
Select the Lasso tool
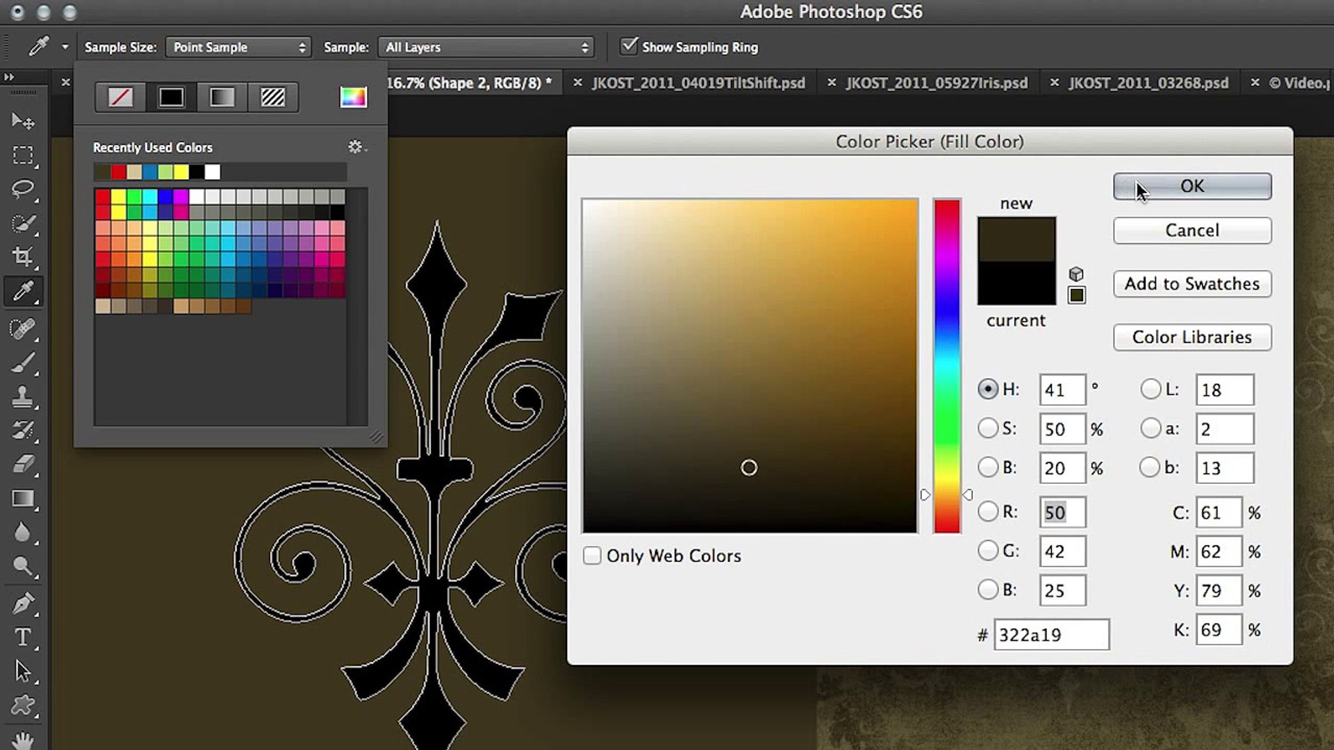coord(22,189)
